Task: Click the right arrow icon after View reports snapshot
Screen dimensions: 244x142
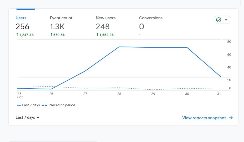Action: pyautogui.click(x=231, y=118)
